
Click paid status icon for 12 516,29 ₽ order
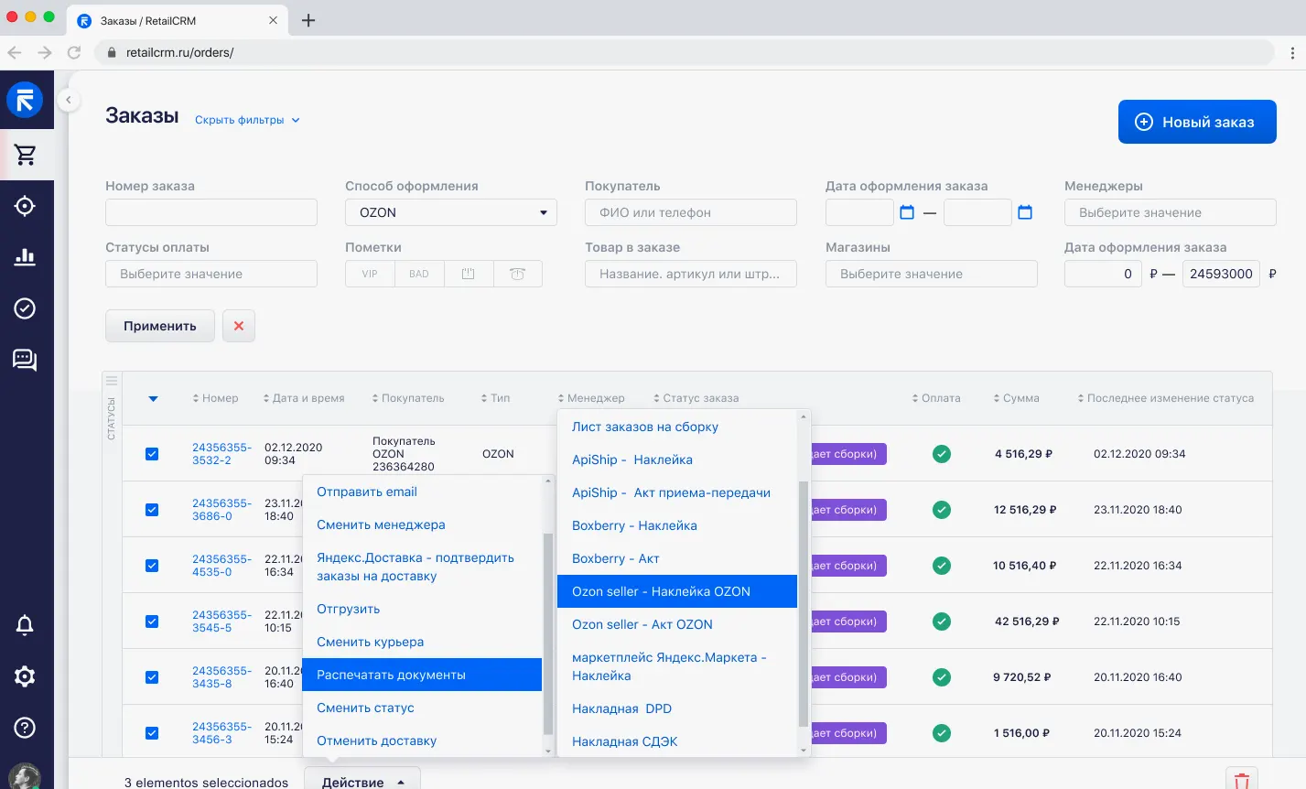[x=941, y=510]
